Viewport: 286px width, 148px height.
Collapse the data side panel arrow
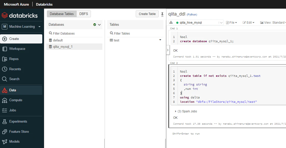tap(168, 50)
